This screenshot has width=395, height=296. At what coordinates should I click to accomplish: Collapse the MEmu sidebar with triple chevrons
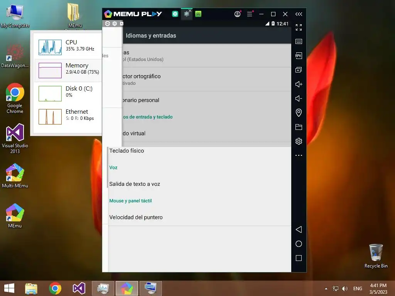(299, 14)
